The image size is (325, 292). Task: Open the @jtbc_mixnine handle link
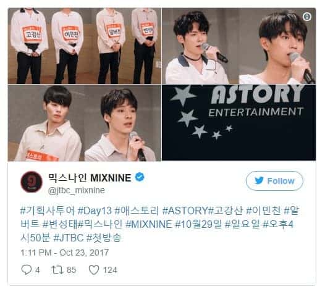tap(76, 190)
